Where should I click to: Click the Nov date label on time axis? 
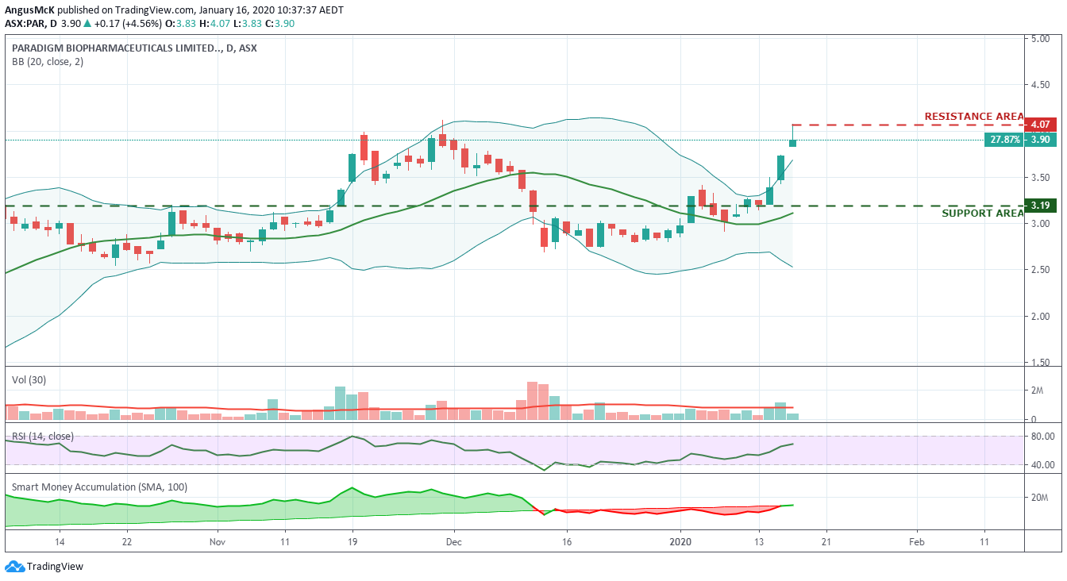(218, 541)
